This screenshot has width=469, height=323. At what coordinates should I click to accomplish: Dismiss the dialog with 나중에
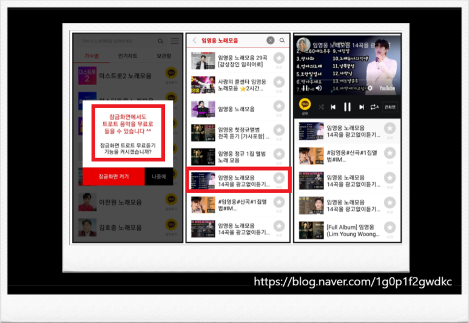click(159, 176)
